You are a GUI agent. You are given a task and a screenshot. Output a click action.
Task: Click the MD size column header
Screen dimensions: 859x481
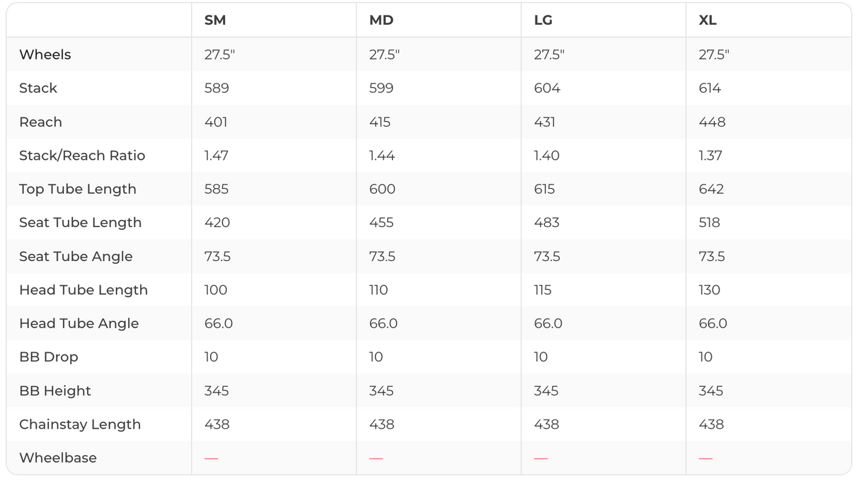point(381,21)
